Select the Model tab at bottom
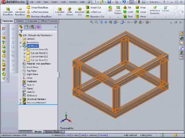Image resolution: width=185 pixels, height=138 pixels. pos(38,131)
